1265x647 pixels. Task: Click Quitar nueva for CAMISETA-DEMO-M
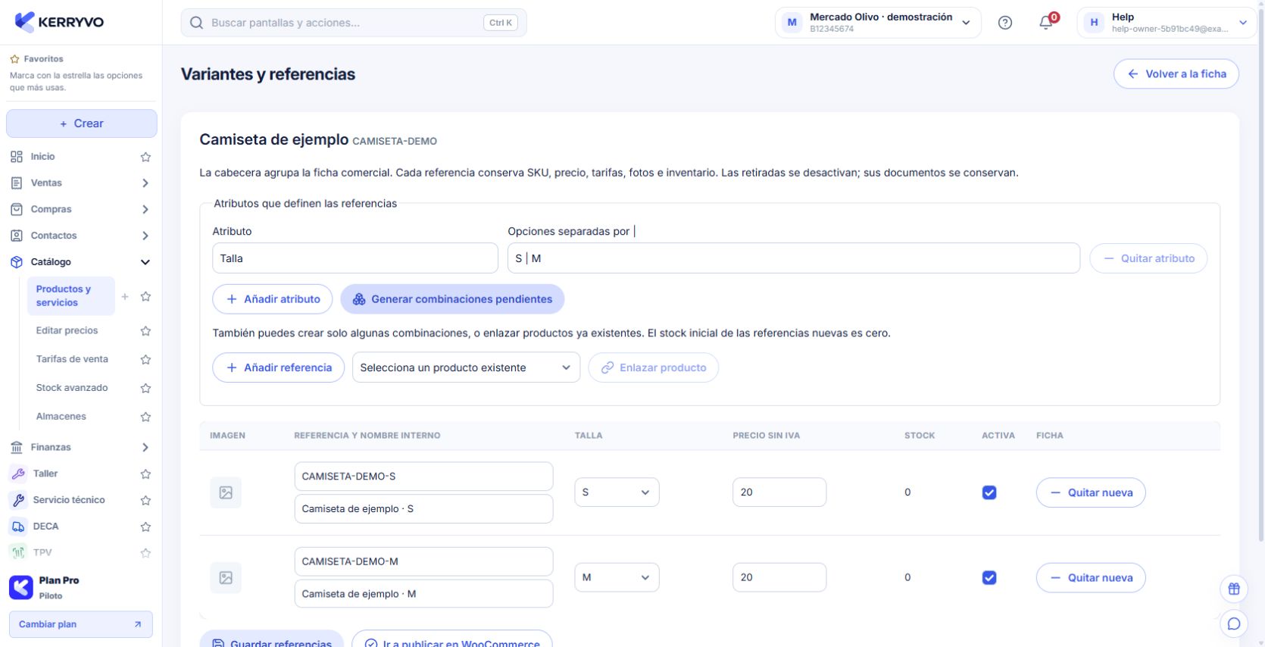pyautogui.click(x=1091, y=578)
